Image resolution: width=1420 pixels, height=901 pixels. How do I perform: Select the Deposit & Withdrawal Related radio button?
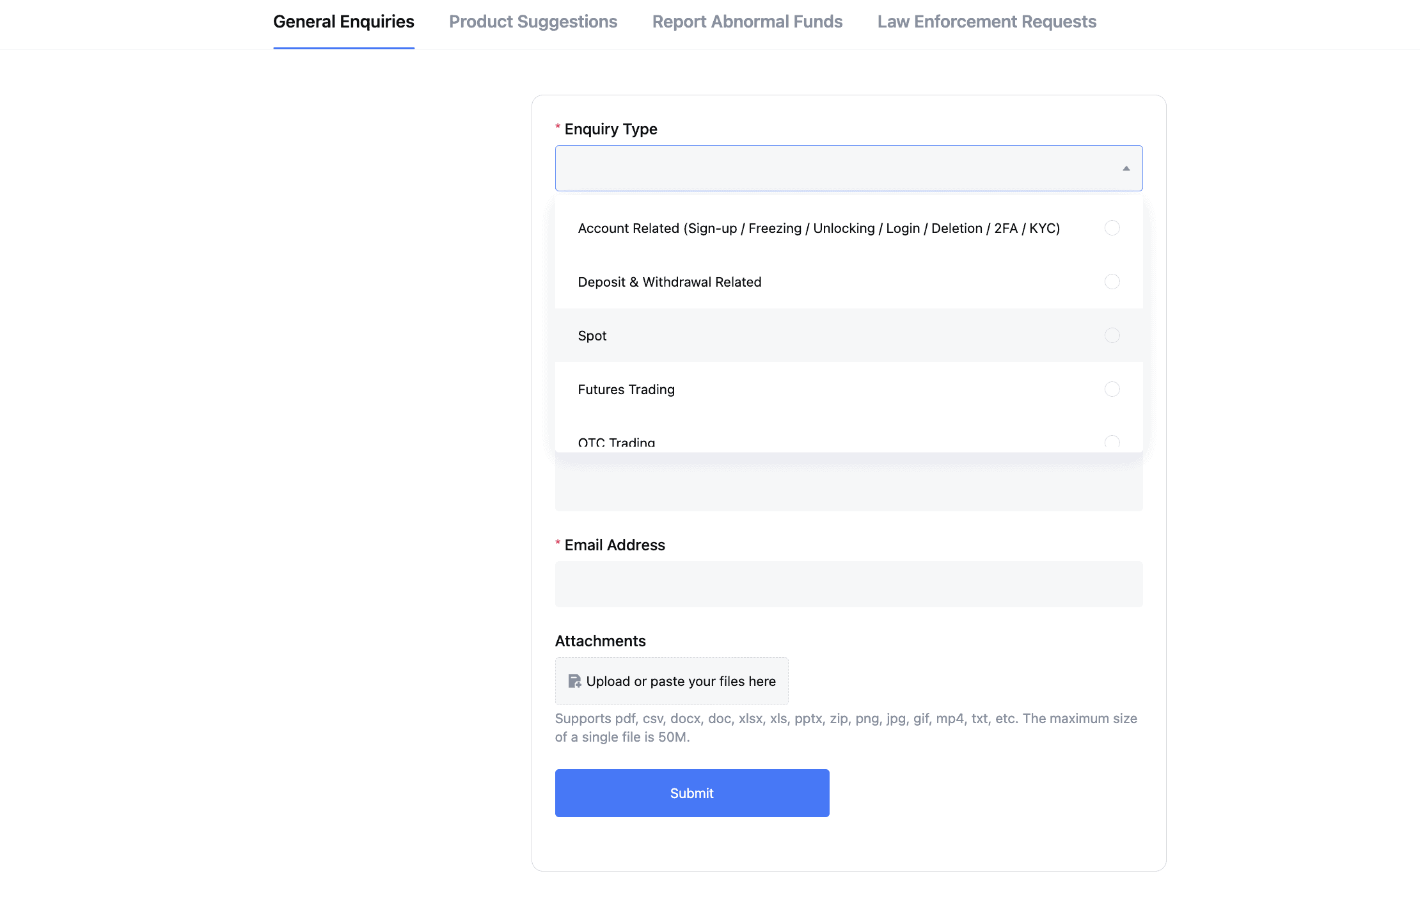pos(1112,282)
